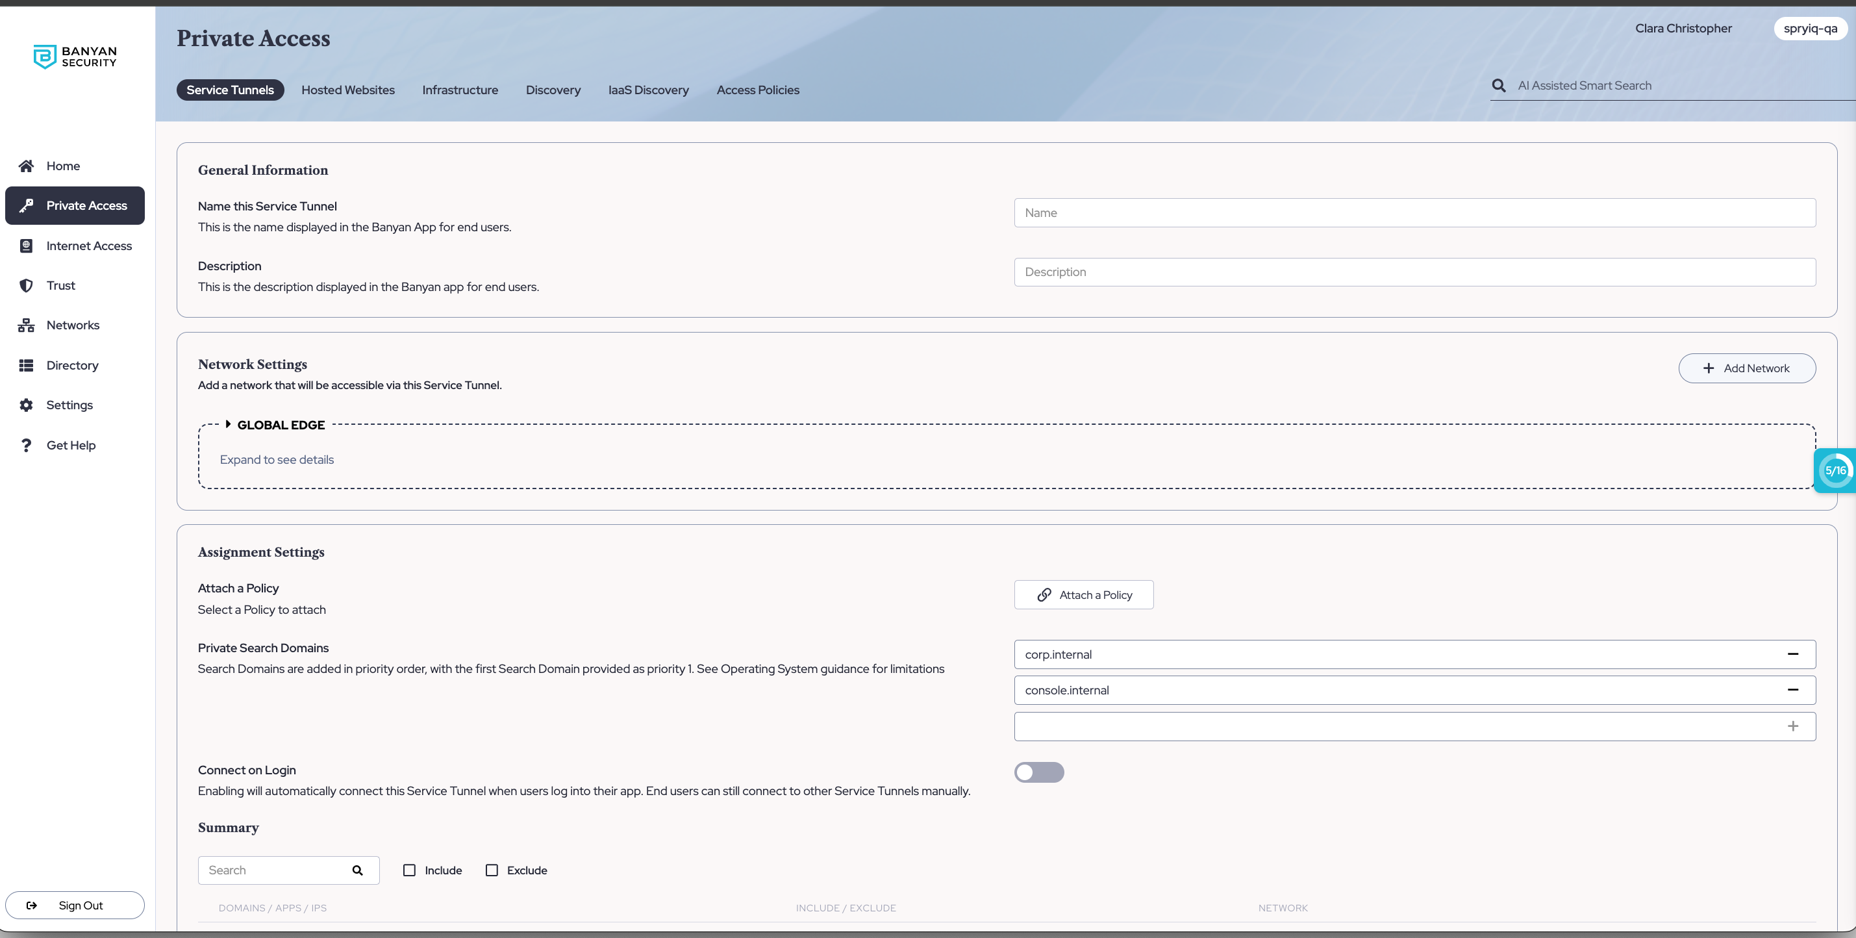Click the 5/16 progress indicator widget
1856x938 pixels.
tap(1835, 470)
